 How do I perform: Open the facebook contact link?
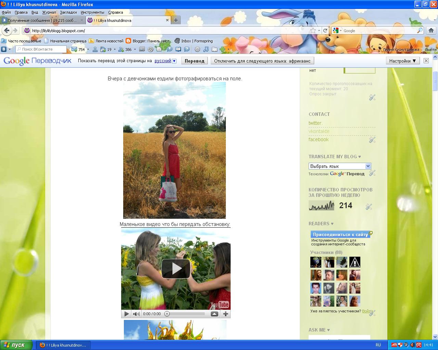click(319, 139)
